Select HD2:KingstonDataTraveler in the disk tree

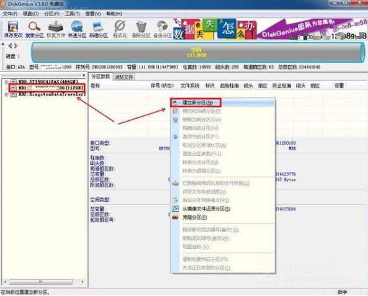click(52, 94)
